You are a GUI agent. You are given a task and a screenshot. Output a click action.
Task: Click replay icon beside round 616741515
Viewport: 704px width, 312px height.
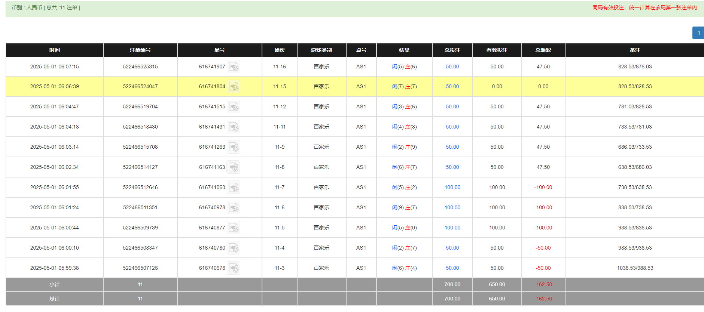tap(234, 107)
